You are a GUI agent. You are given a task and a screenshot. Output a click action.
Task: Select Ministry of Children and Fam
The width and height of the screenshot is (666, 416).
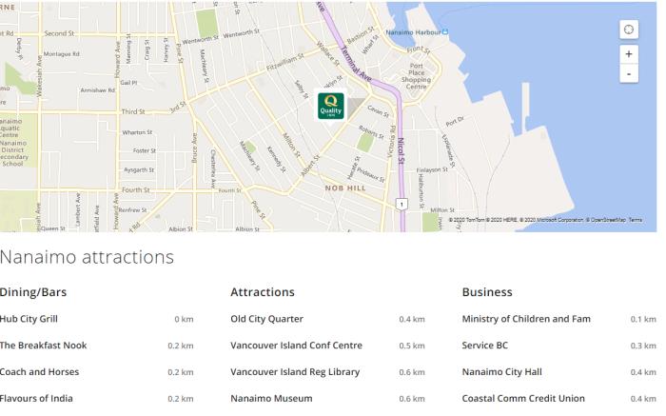coord(526,319)
